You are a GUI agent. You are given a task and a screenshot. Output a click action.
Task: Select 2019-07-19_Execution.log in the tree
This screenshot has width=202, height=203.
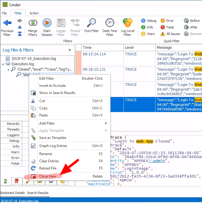(34, 59)
